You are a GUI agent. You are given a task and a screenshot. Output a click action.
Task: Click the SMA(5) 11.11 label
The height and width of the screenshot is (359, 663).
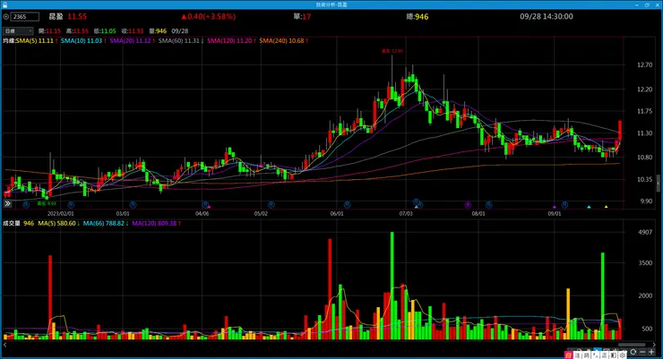tap(35, 41)
